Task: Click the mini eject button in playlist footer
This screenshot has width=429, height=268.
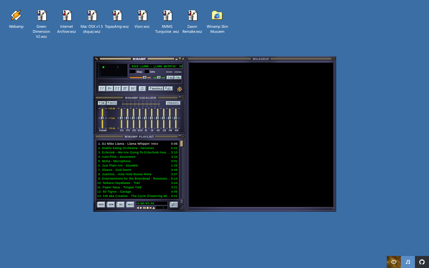Action: point(154,208)
